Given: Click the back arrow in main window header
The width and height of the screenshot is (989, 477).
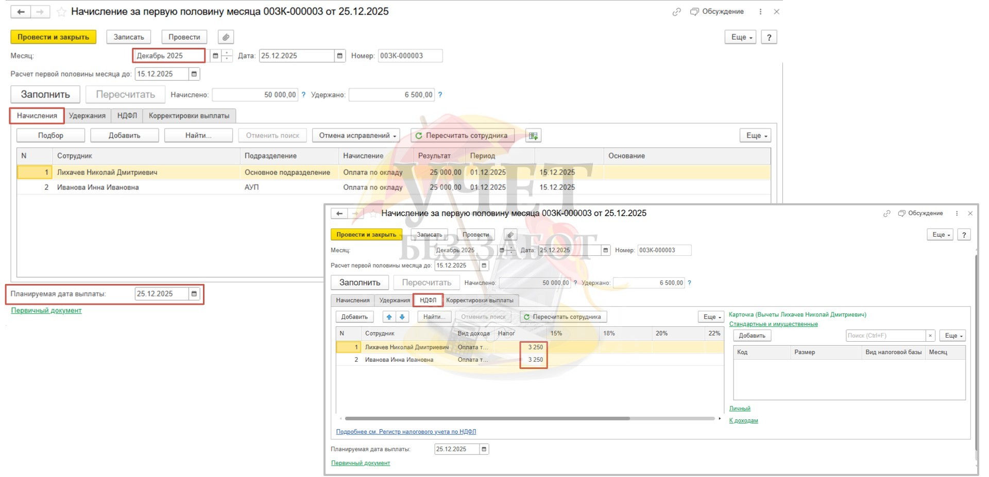Looking at the screenshot, I should click(x=21, y=12).
